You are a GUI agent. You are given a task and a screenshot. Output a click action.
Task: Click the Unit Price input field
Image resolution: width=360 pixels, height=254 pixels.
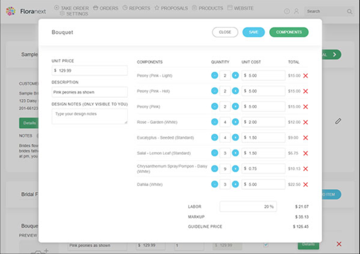click(x=89, y=71)
